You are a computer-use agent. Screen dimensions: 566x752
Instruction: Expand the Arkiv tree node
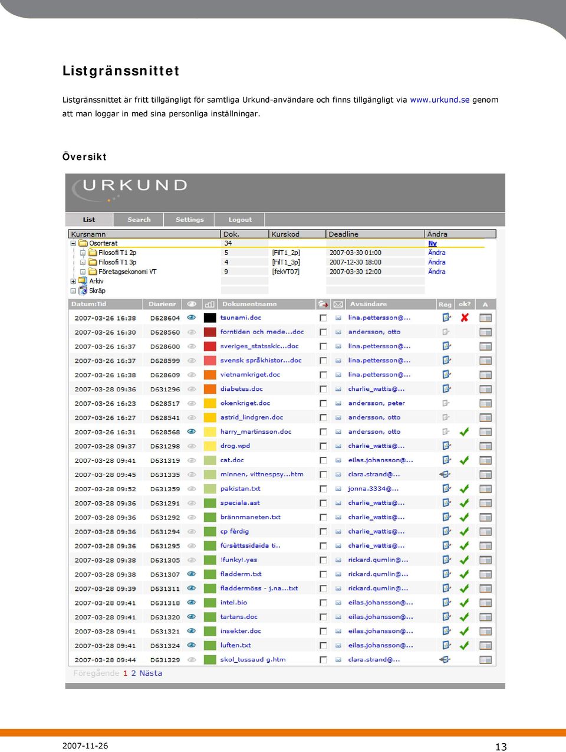(73, 282)
